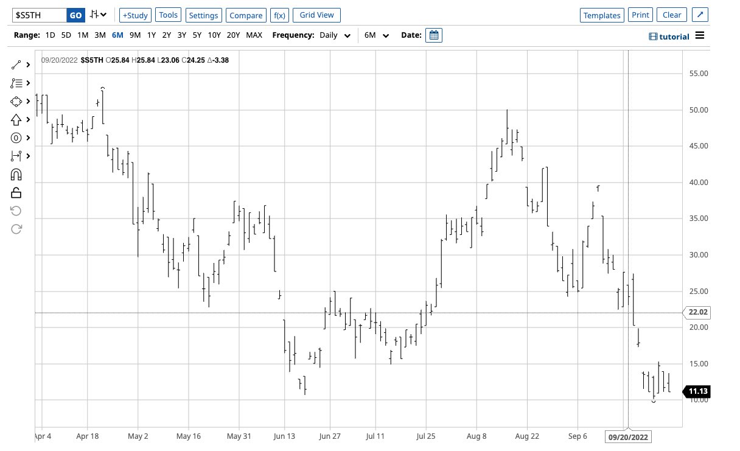Image resolution: width=740 pixels, height=451 pixels.
Task: Set range to 1M
Action: pos(83,35)
